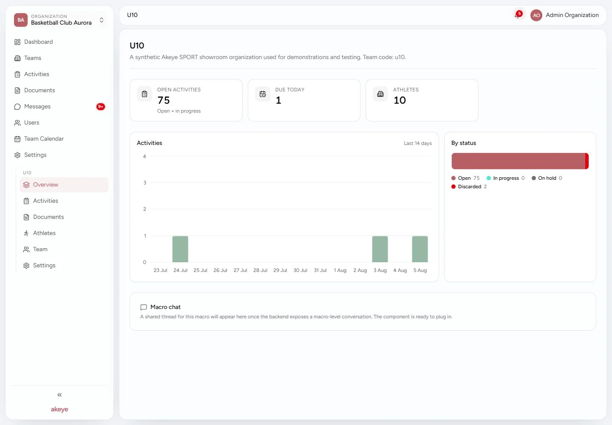
Task: Click the Open Activities clipboard icon
Action: [144, 94]
